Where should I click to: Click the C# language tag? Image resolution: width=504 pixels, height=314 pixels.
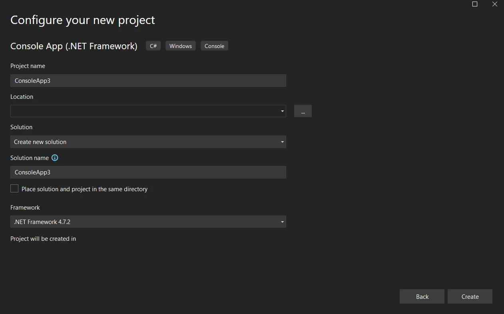153,46
